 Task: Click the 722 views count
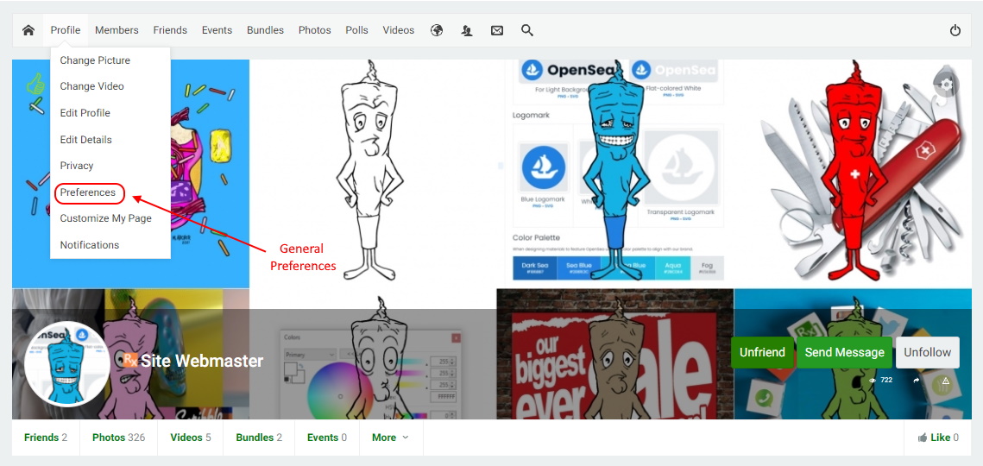(x=886, y=380)
